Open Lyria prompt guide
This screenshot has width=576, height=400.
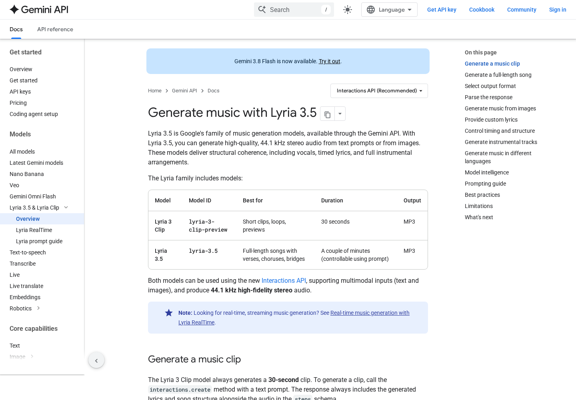click(39, 241)
